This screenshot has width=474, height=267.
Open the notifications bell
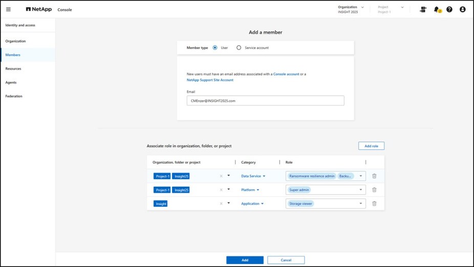click(x=437, y=9)
